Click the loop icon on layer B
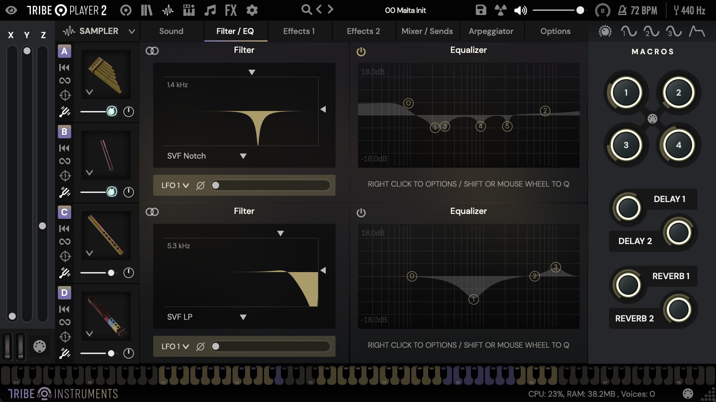716x402 pixels. tap(65, 161)
